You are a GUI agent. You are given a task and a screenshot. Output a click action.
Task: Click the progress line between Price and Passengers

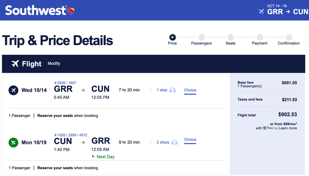[x=187, y=37]
